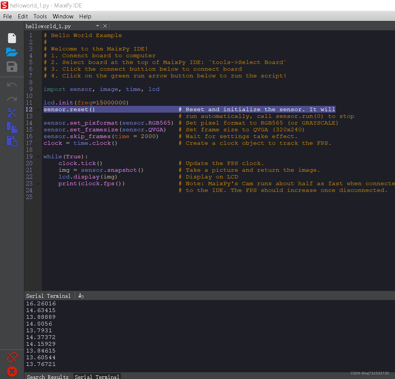Screen dimensions: 395x379
Task: Collapse the fold arrow on line 23
Action: (38, 184)
